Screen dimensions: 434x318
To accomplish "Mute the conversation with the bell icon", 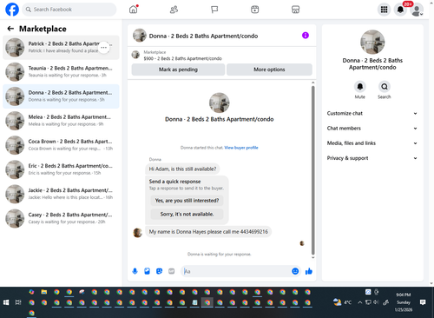I will pyautogui.click(x=360, y=87).
